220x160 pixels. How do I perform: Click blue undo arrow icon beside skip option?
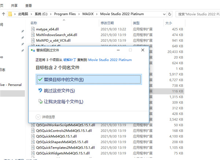coord(40,90)
